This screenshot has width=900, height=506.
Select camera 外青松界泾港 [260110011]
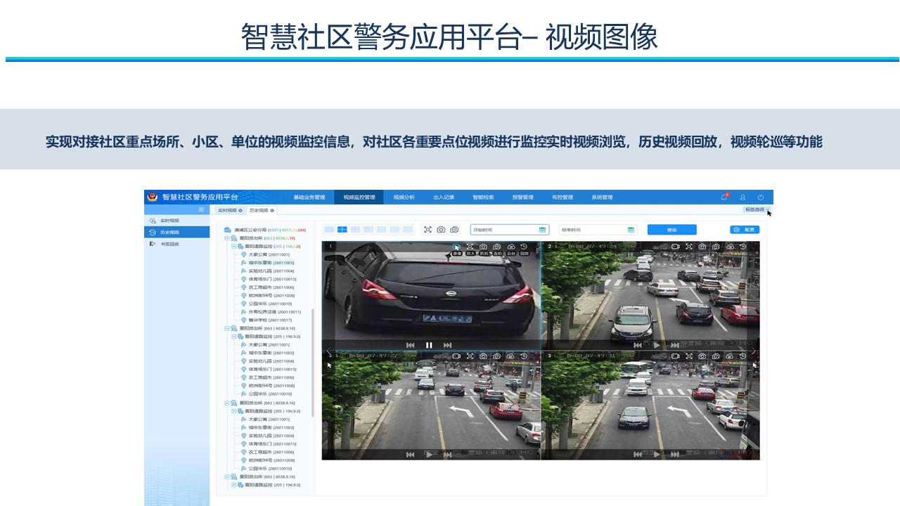click(x=275, y=312)
